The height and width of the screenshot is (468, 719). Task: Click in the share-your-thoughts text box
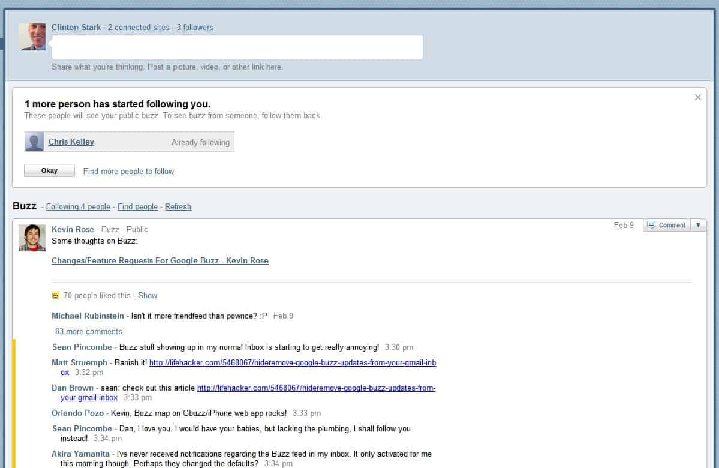click(x=237, y=47)
